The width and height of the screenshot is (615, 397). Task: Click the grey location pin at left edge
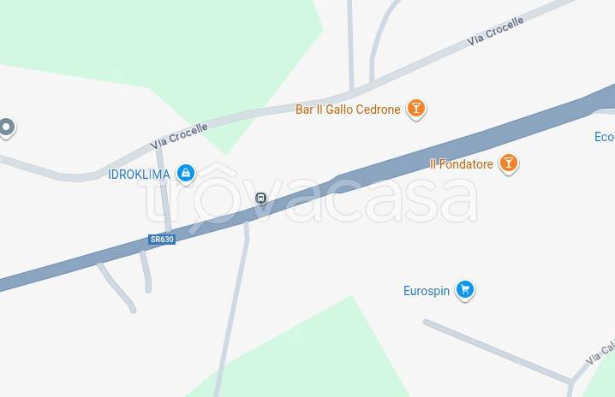click(6, 127)
